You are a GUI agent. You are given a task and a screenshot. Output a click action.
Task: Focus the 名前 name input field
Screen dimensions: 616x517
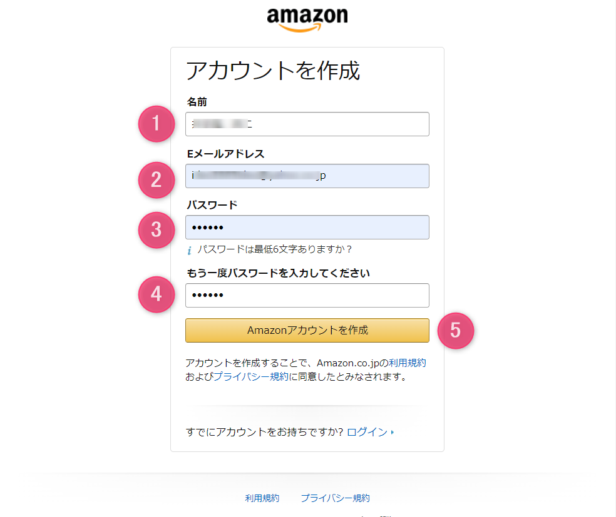point(307,124)
